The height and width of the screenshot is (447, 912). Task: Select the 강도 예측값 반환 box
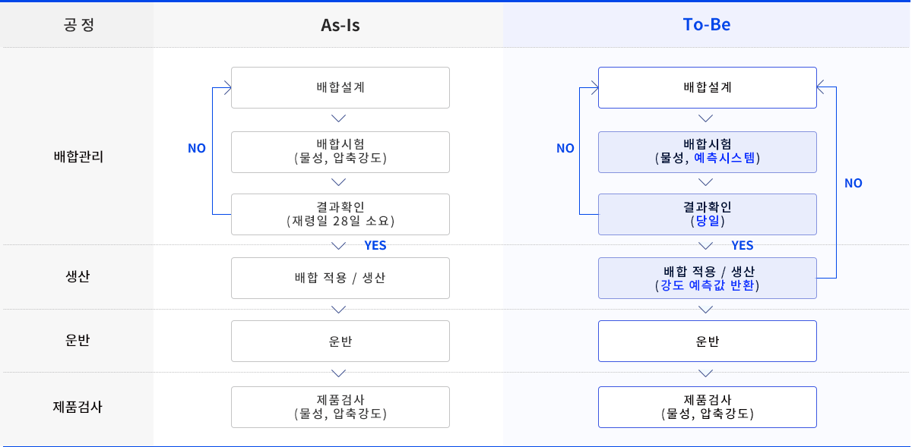(x=708, y=278)
